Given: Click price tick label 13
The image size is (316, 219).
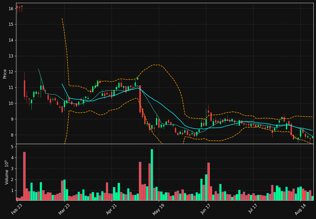Looking at the screenshot, I should click(x=11, y=56).
